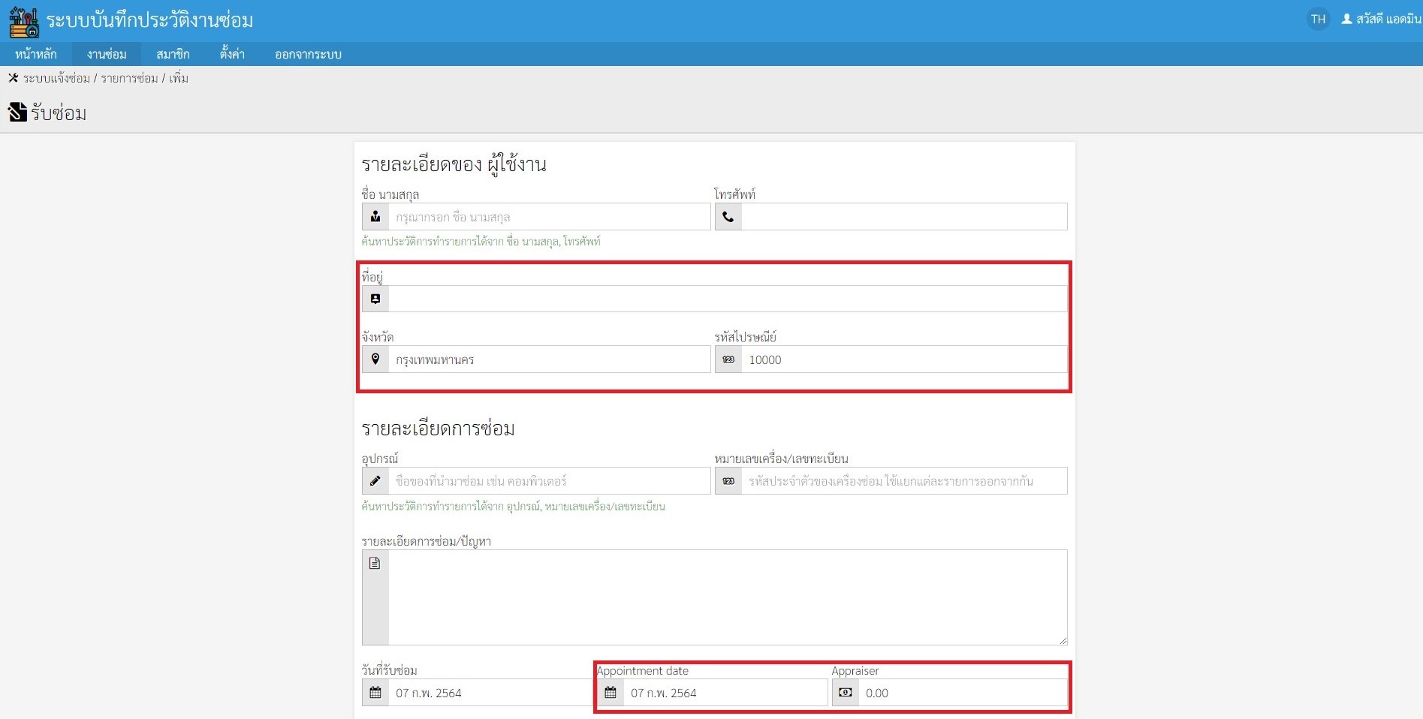The width and height of the screenshot is (1423, 719).
Task: Click ออกจากระบบ to log out
Action: pos(308,54)
